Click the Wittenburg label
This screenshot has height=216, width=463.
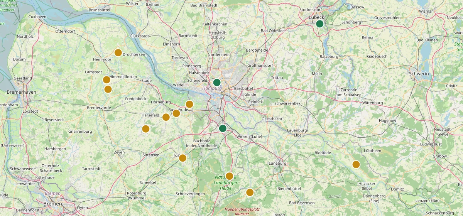coord(372,103)
